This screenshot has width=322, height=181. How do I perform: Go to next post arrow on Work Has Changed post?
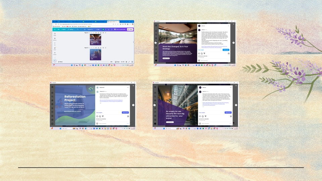tap(233, 43)
